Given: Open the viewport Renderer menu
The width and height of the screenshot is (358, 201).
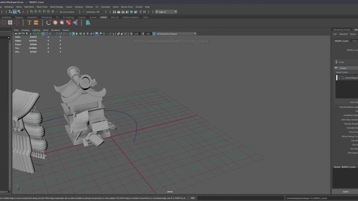Looking at the screenshot, I should pyautogui.click(x=55, y=30).
